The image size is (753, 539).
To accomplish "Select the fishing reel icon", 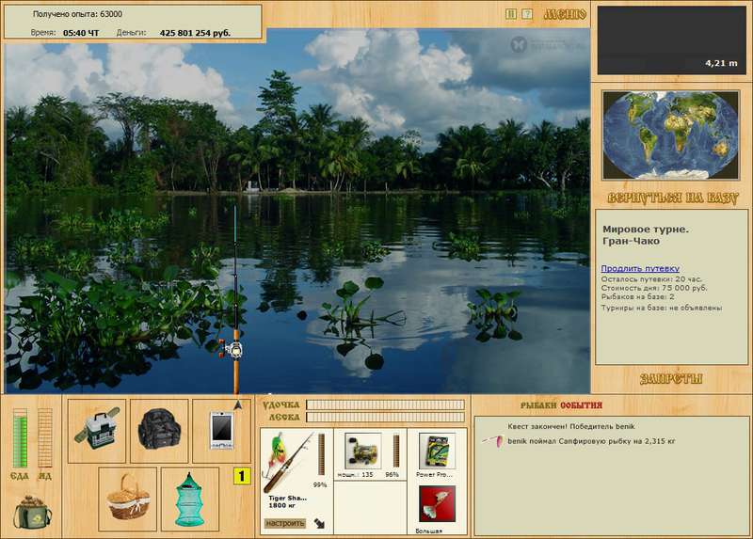I will click(362, 451).
